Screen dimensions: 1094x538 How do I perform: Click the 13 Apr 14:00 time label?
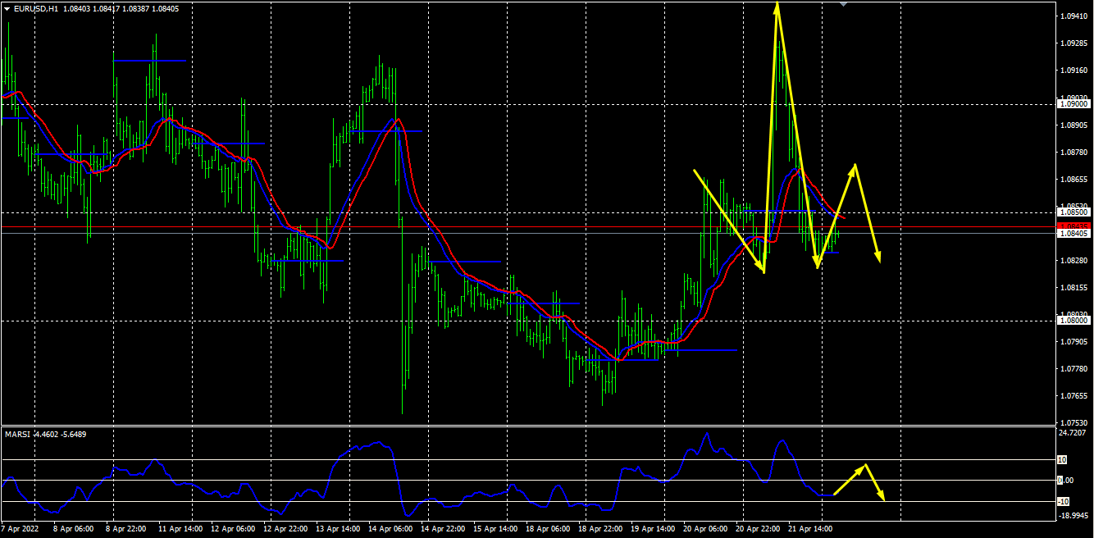point(340,529)
